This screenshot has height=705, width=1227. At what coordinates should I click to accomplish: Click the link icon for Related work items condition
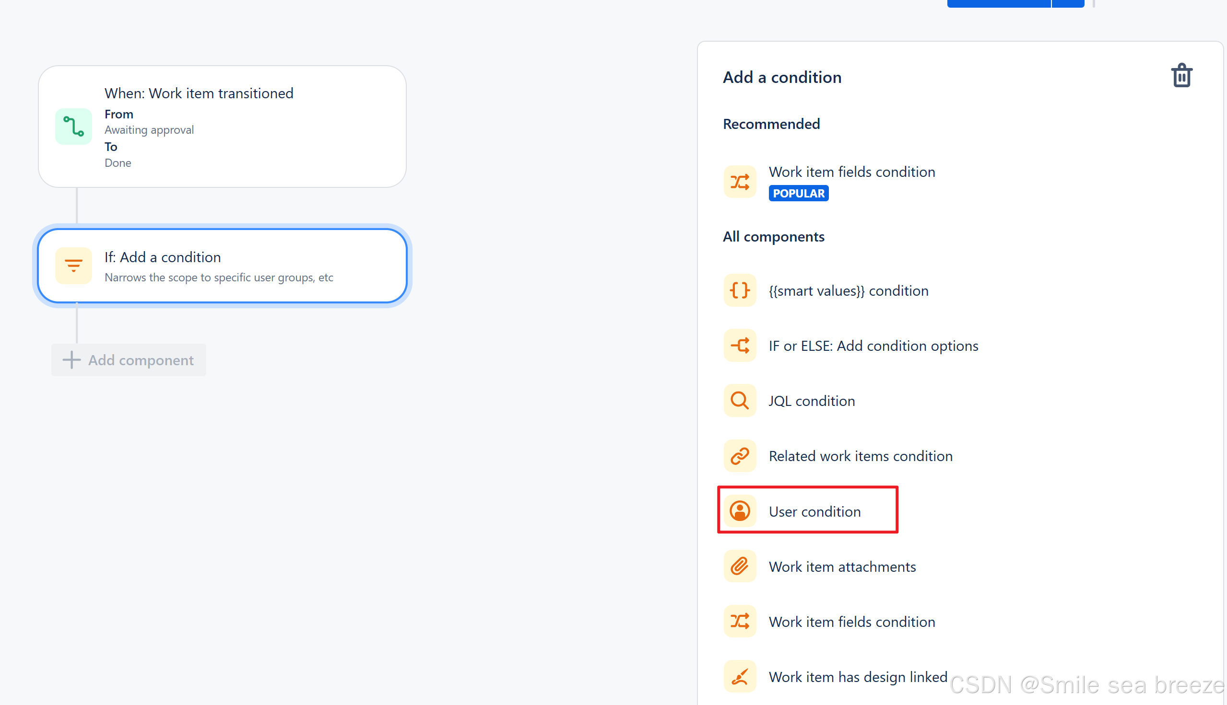click(x=739, y=455)
